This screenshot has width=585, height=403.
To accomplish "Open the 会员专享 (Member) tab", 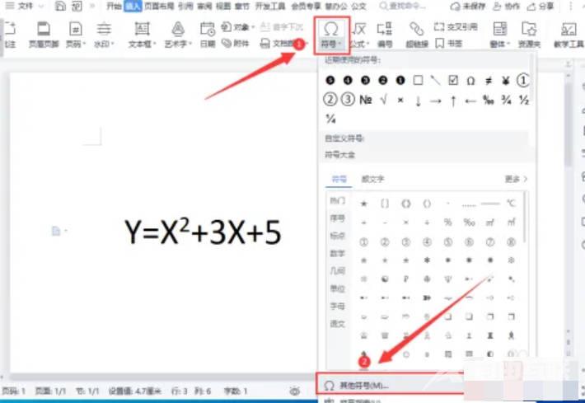I will 306,6.
